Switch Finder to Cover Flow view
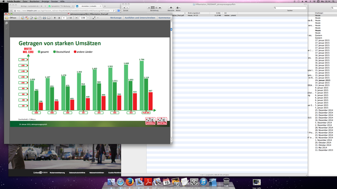Viewport: 337px width, 189px height. (x=160, y=8)
